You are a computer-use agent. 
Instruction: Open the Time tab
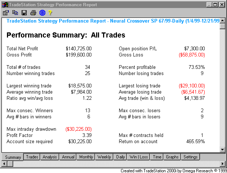(x=157, y=157)
